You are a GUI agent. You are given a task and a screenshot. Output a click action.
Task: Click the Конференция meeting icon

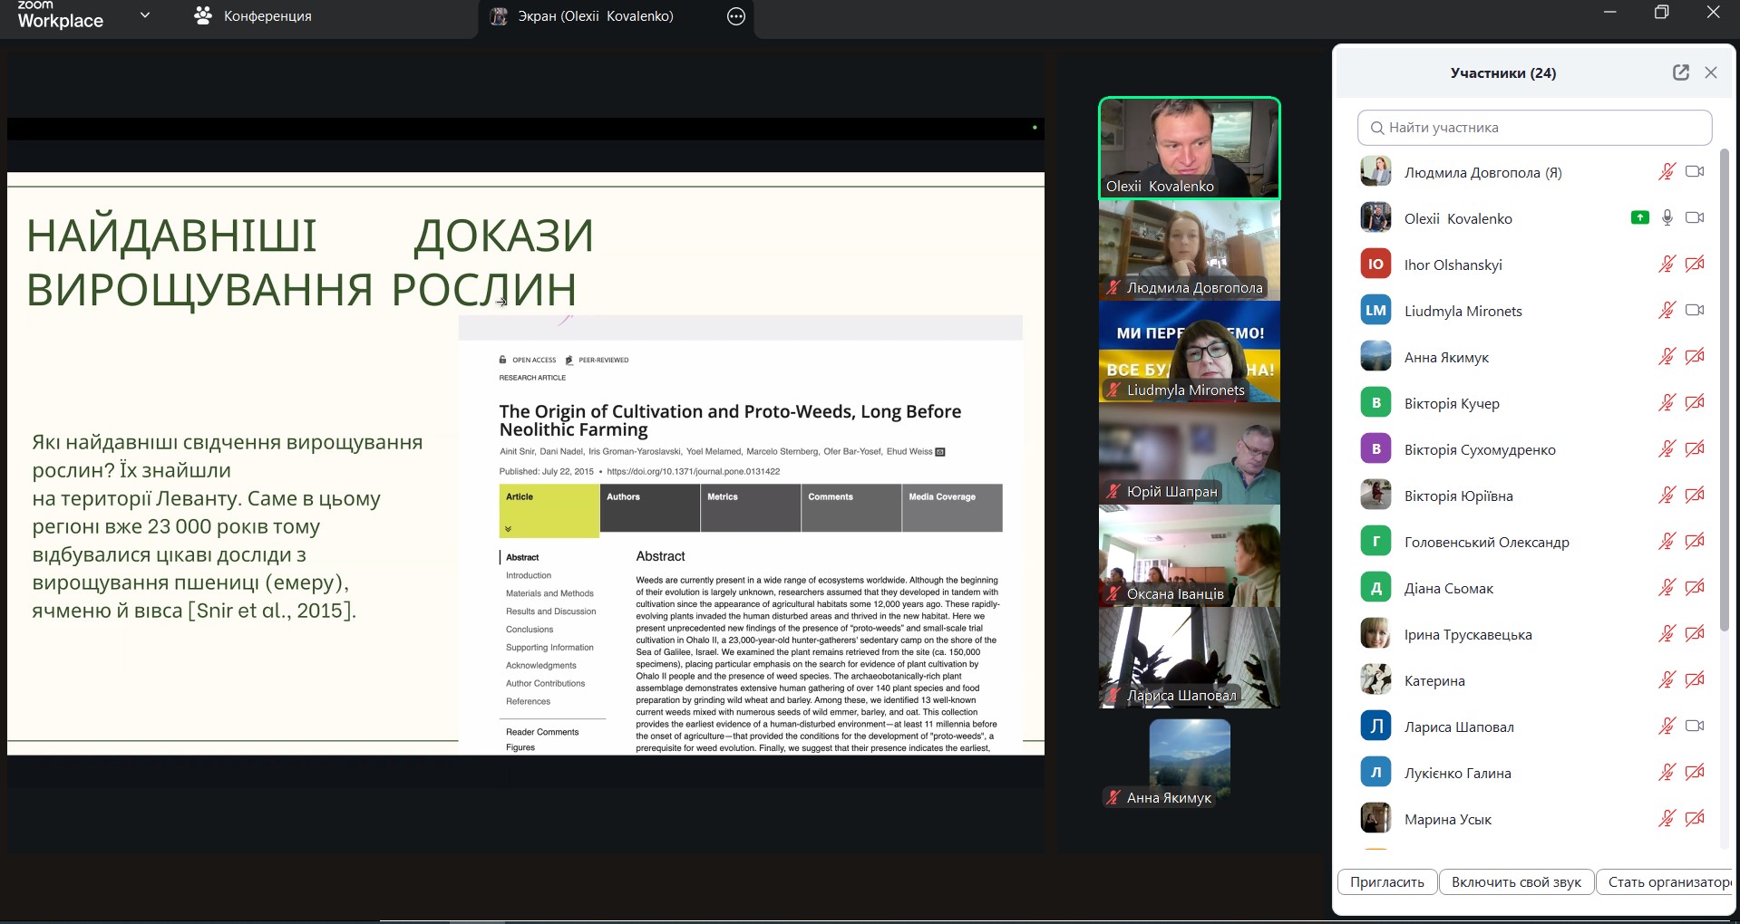pos(203,16)
